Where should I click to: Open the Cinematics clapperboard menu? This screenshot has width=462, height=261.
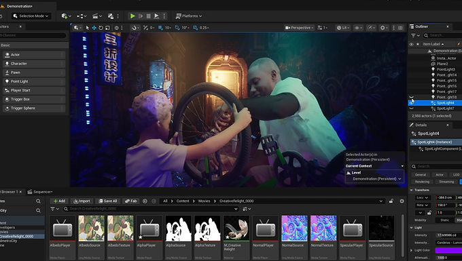tap(97, 16)
